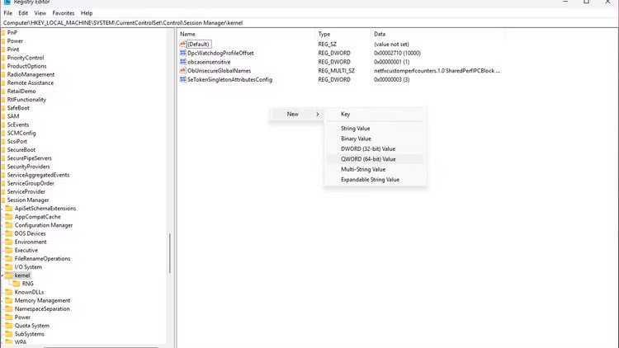Click the tree pane vertical scrollbar
Viewport: 619px width, 348px height.
tap(170, 252)
